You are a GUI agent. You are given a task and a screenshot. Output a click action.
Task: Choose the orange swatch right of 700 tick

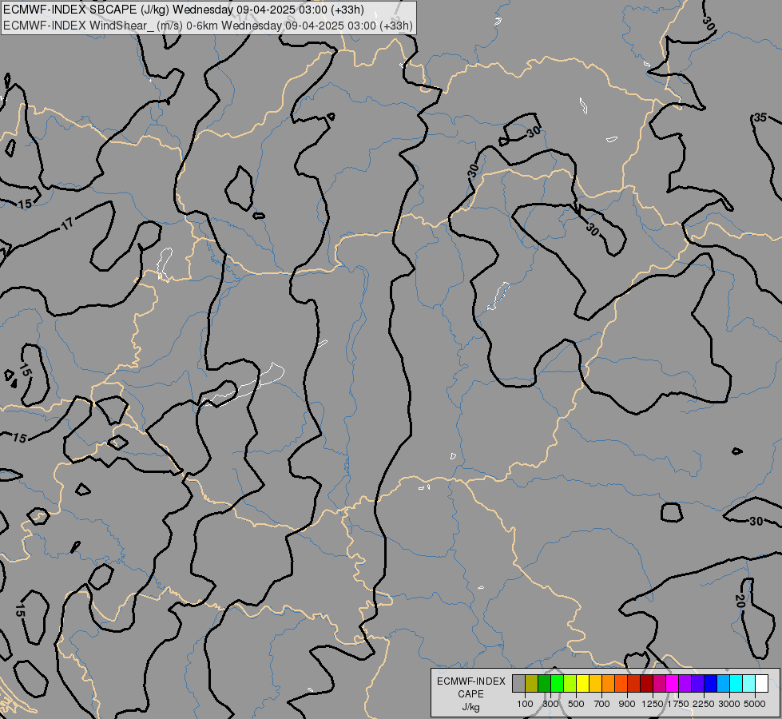pos(609,683)
